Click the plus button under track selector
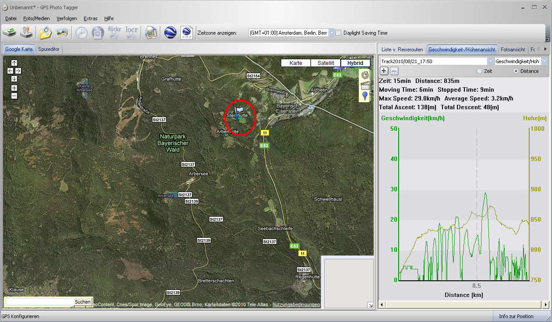The width and height of the screenshot is (552, 322). 384,71
